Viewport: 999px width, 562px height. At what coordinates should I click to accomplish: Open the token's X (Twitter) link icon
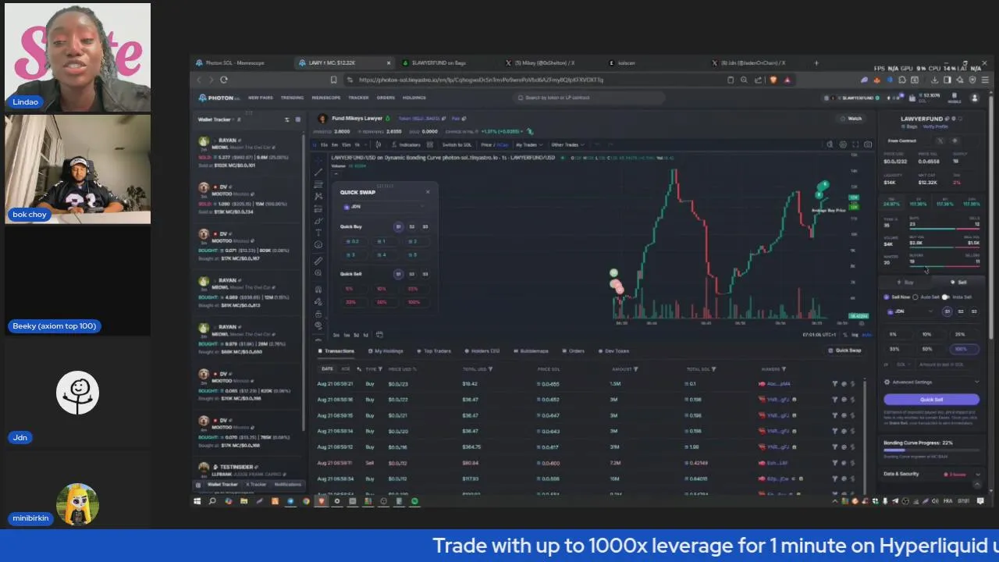[x=940, y=140]
